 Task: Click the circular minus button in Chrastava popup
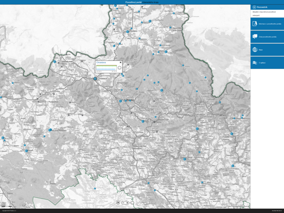pos(119,68)
